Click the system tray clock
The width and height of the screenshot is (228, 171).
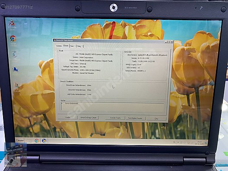click(199, 142)
